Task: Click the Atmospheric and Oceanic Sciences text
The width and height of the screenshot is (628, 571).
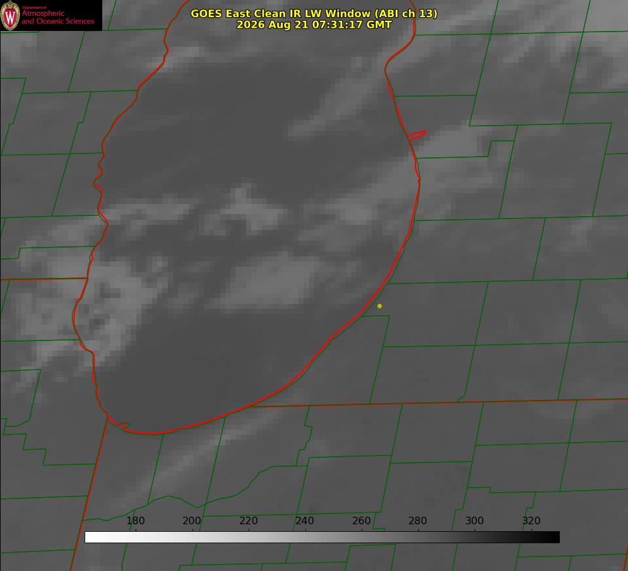Action: 57,16
